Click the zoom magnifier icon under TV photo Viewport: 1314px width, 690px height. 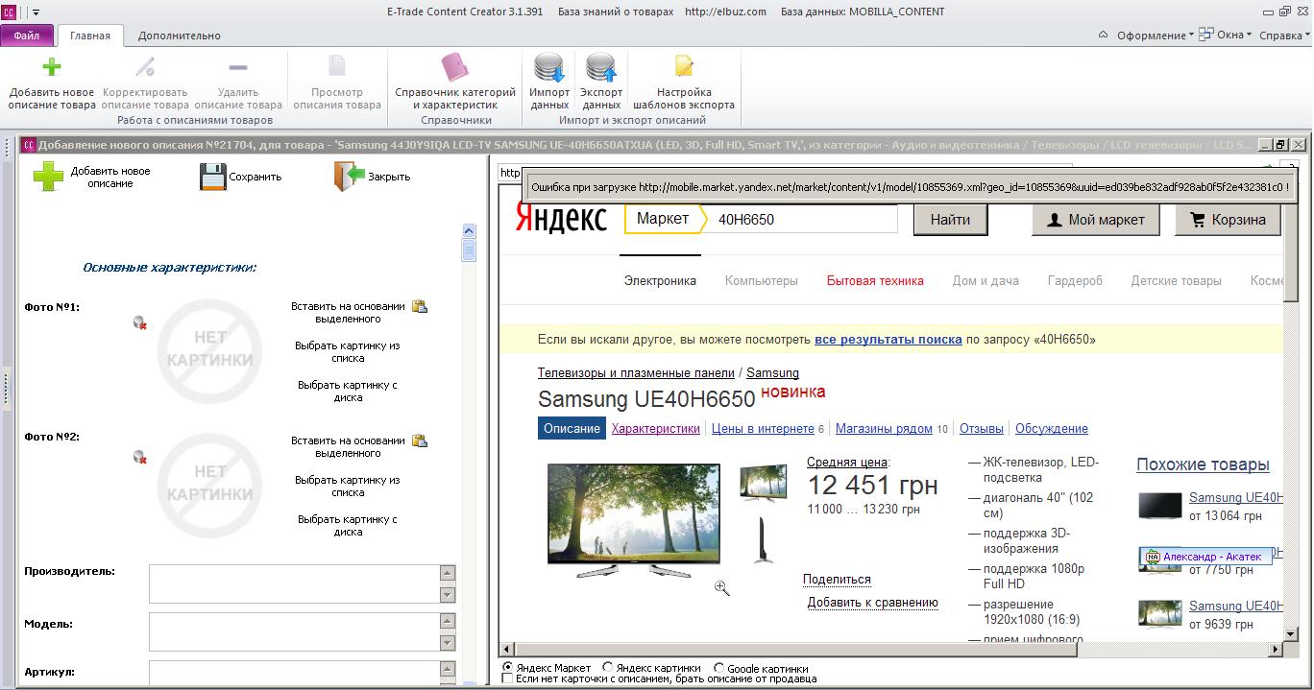pyautogui.click(x=721, y=588)
